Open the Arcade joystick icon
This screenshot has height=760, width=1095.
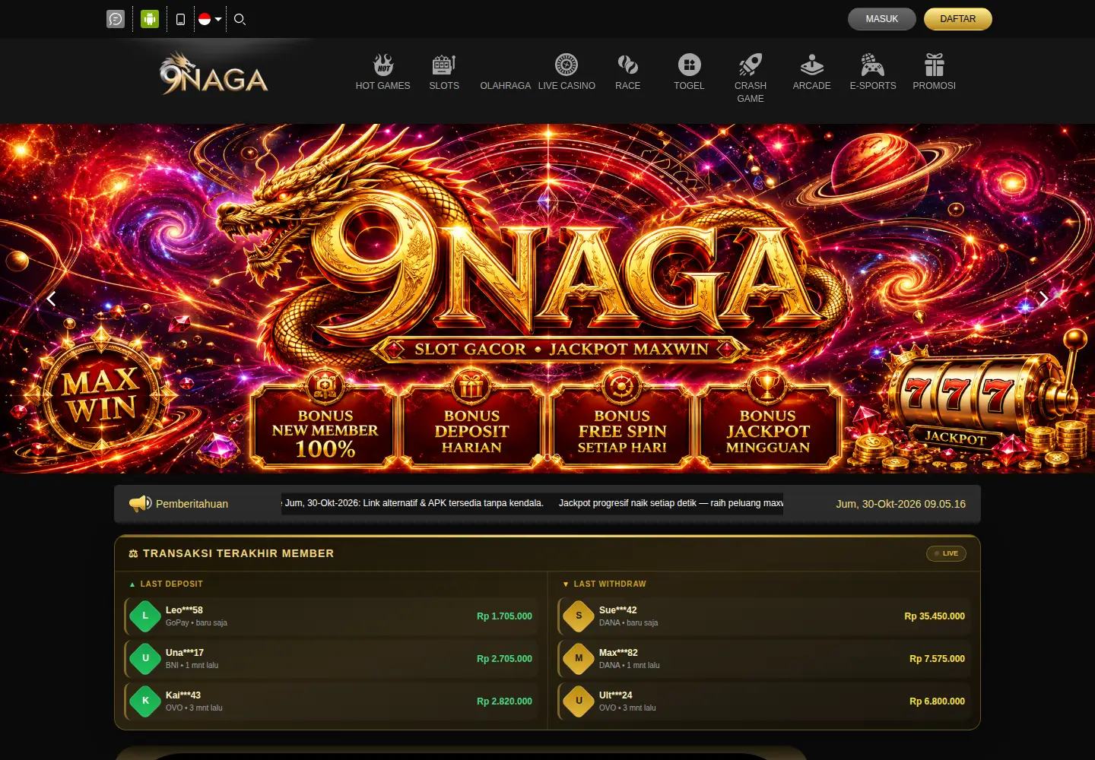(812, 65)
